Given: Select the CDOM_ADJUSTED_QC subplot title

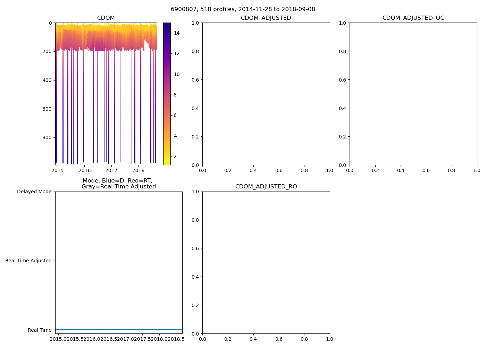Looking at the screenshot, I should 413,18.
